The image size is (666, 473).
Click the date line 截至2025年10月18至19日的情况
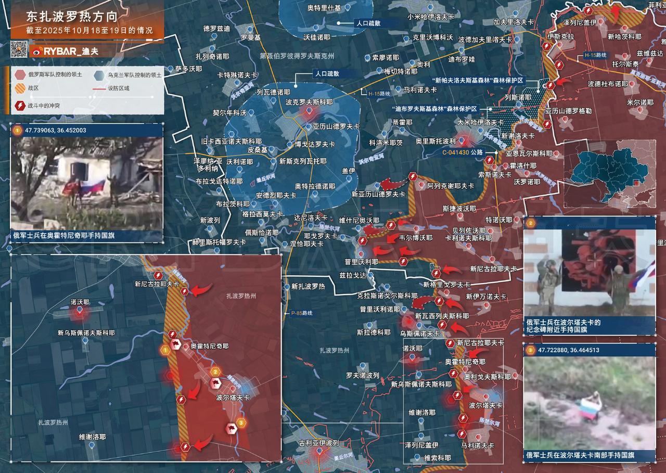click(x=89, y=31)
